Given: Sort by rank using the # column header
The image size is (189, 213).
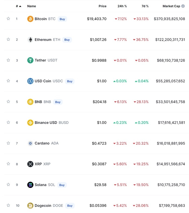Looking at the screenshot, I should (x=18, y=6).
